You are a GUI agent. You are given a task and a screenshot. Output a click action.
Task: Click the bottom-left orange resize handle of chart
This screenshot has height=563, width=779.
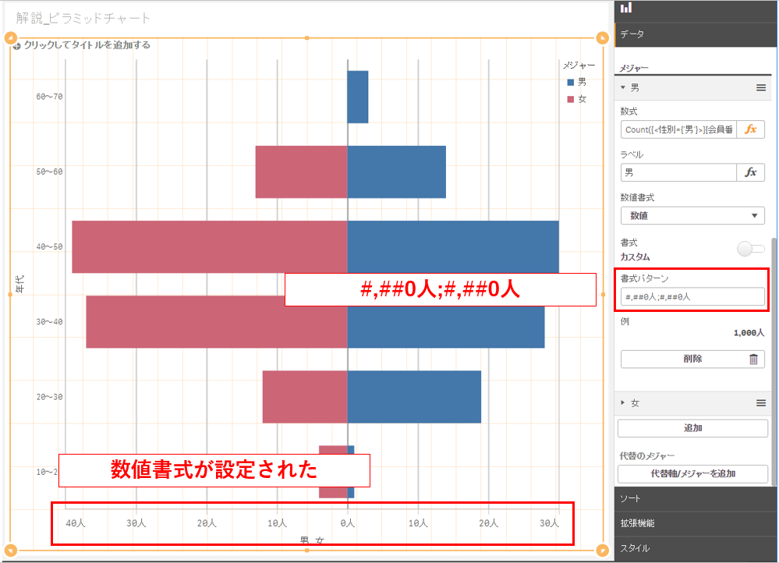(x=11, y=550)
